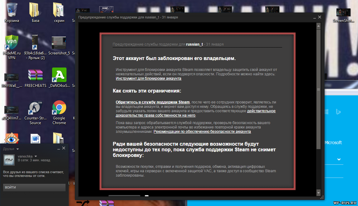358x206 pixels.
Task: Open the Обратитесь в службу поддержки Steam link
Action: 153,102
